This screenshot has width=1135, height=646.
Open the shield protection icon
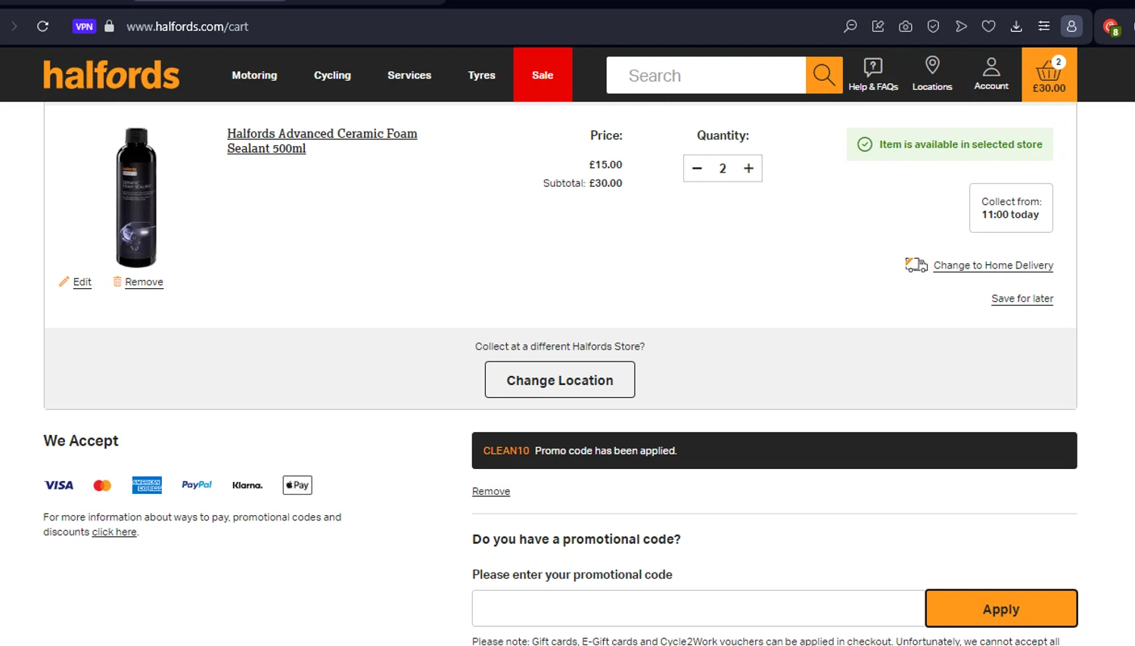pyautogui.click(x=933, y=26)
